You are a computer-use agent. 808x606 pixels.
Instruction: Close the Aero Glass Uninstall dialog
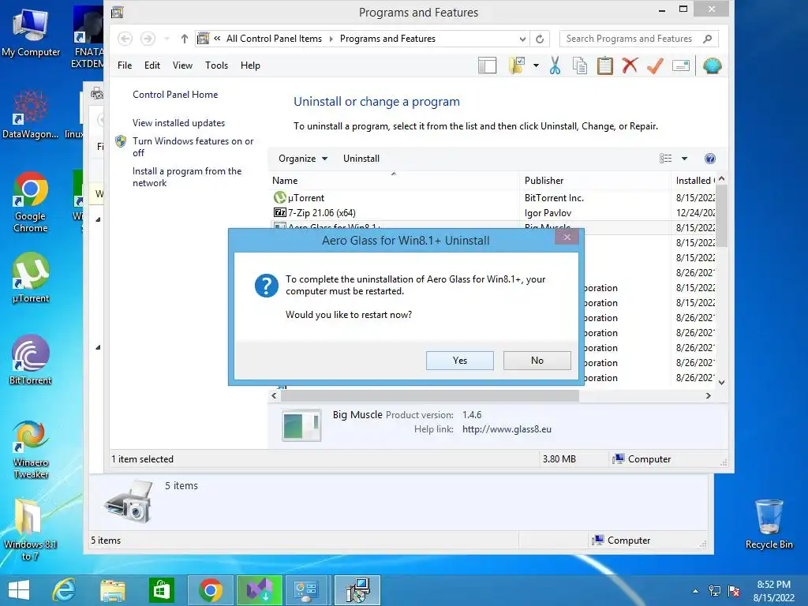coord(567,237)
